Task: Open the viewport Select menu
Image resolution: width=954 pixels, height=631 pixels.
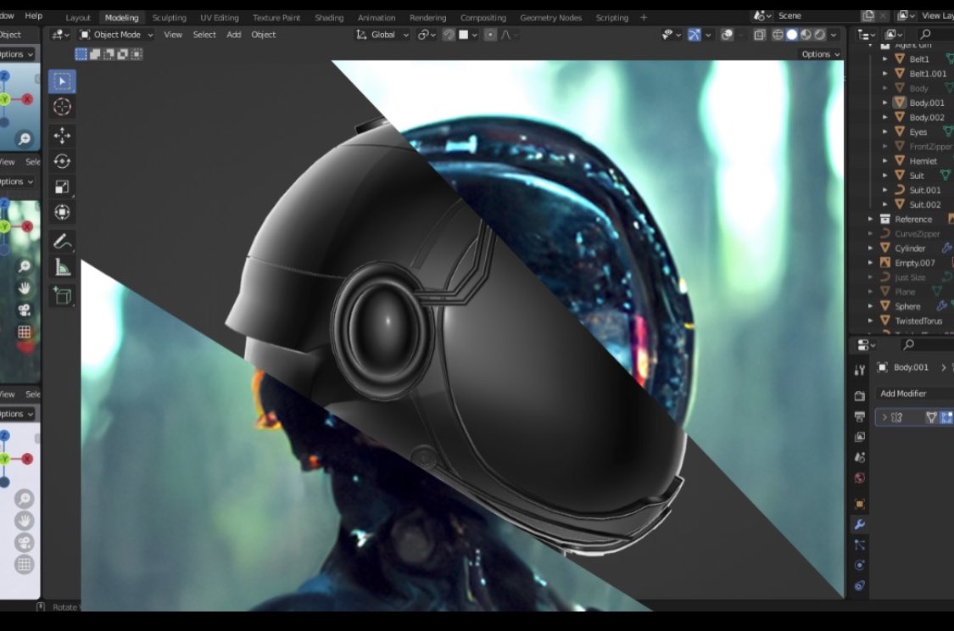Action: pos(204,35)
